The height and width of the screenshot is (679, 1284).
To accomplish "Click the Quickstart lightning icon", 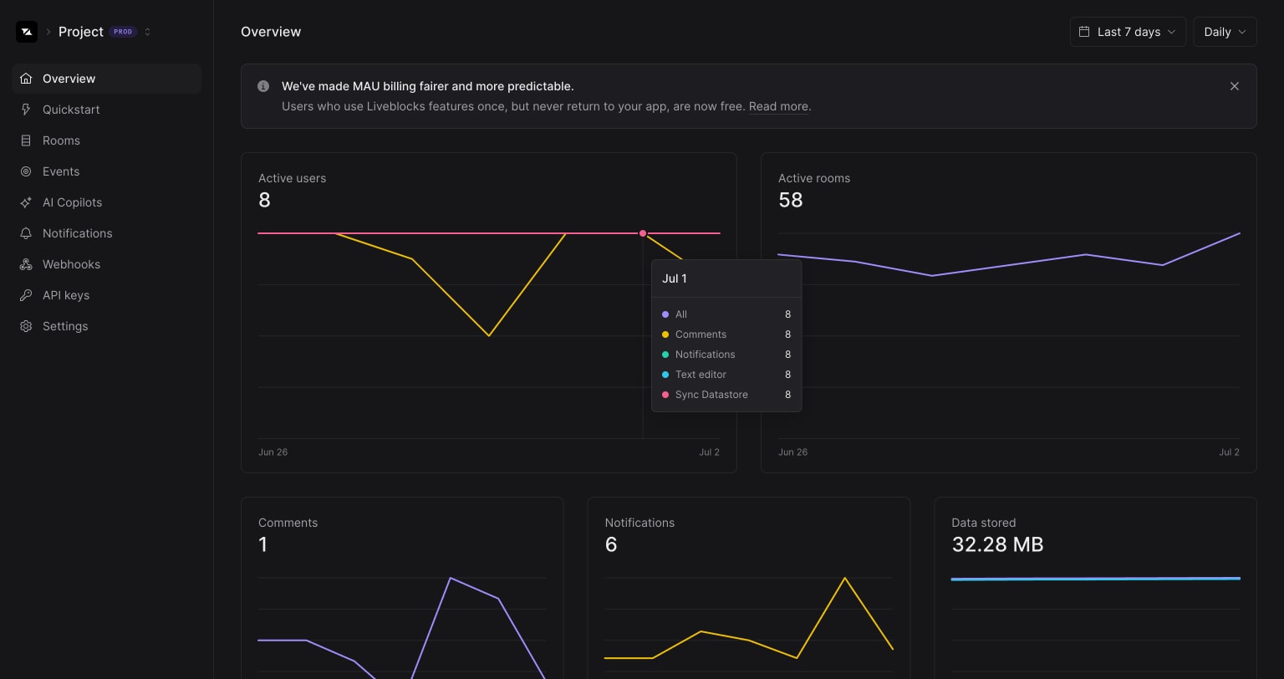I will tap(26, 110).
